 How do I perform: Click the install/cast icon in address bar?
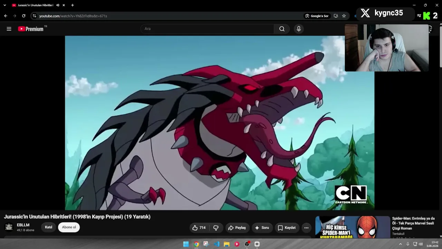[336, 16]
